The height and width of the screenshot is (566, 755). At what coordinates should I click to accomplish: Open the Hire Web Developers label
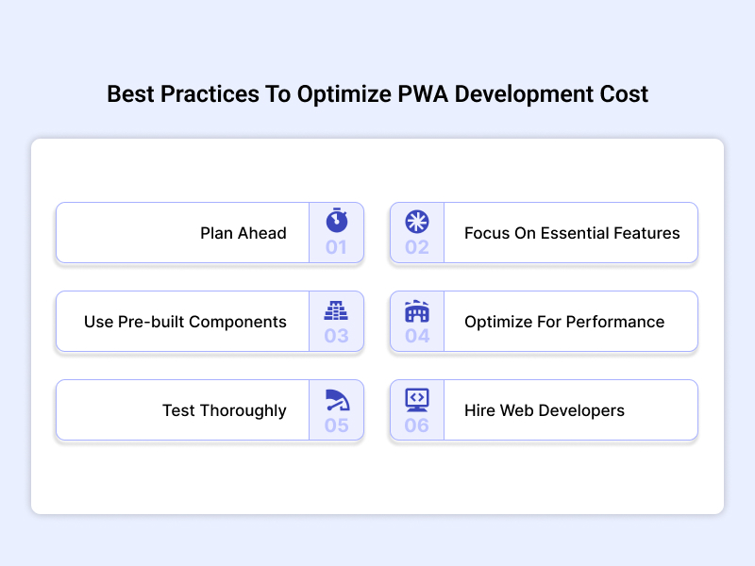(x=545, y=410)
